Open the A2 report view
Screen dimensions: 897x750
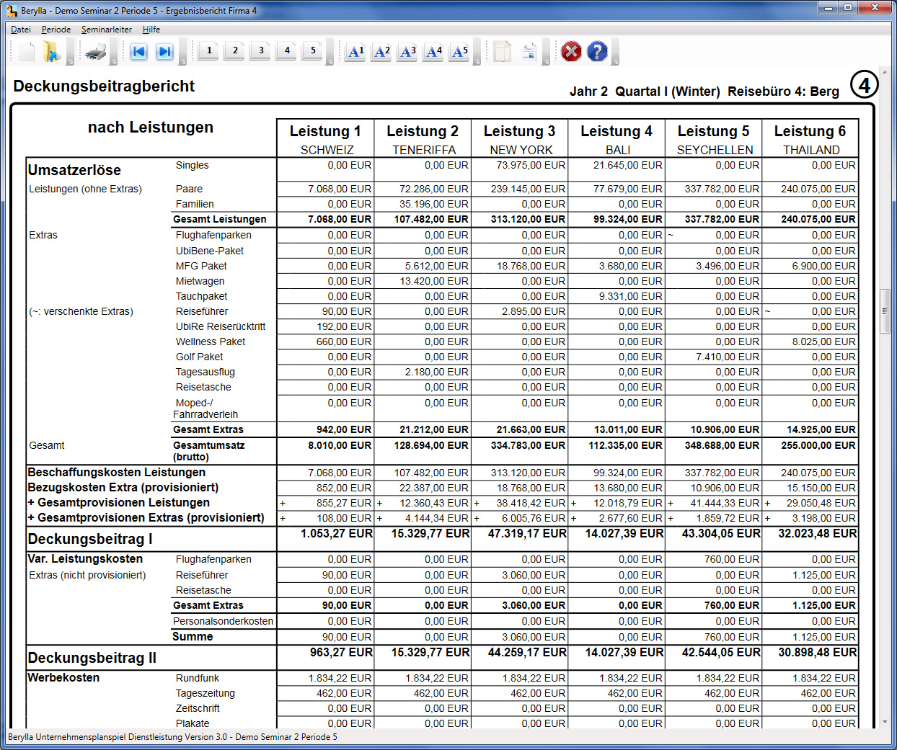click(381, 52)
